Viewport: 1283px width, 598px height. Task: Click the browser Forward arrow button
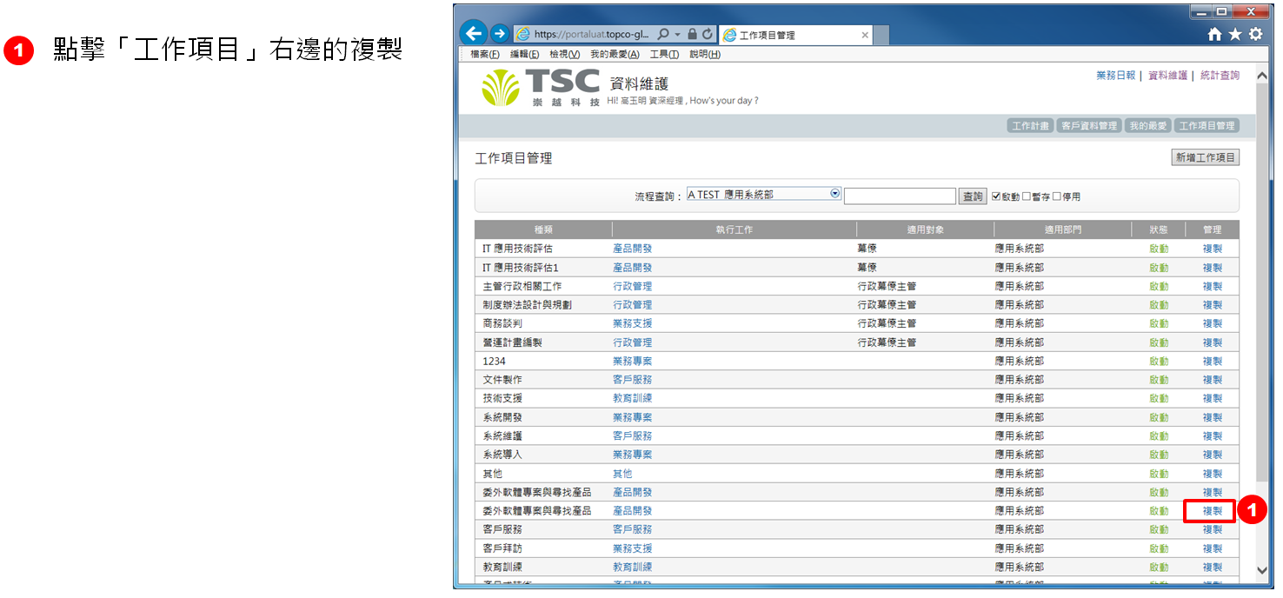(x=500, y=34)
